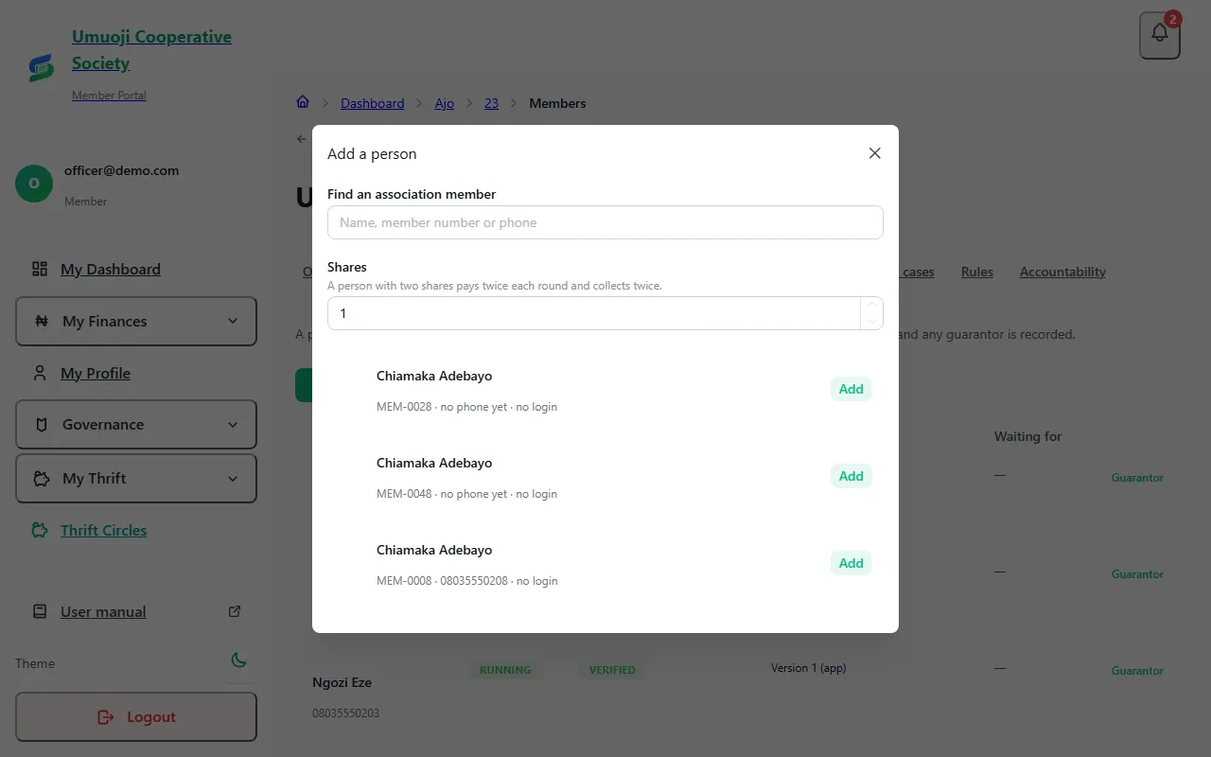Switch to the Rules tab
The width and height of the screenshot is (1211, 757).
click(977, 272)
